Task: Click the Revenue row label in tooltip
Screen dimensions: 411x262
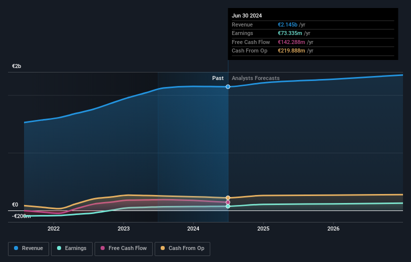Action: point(242,24)
